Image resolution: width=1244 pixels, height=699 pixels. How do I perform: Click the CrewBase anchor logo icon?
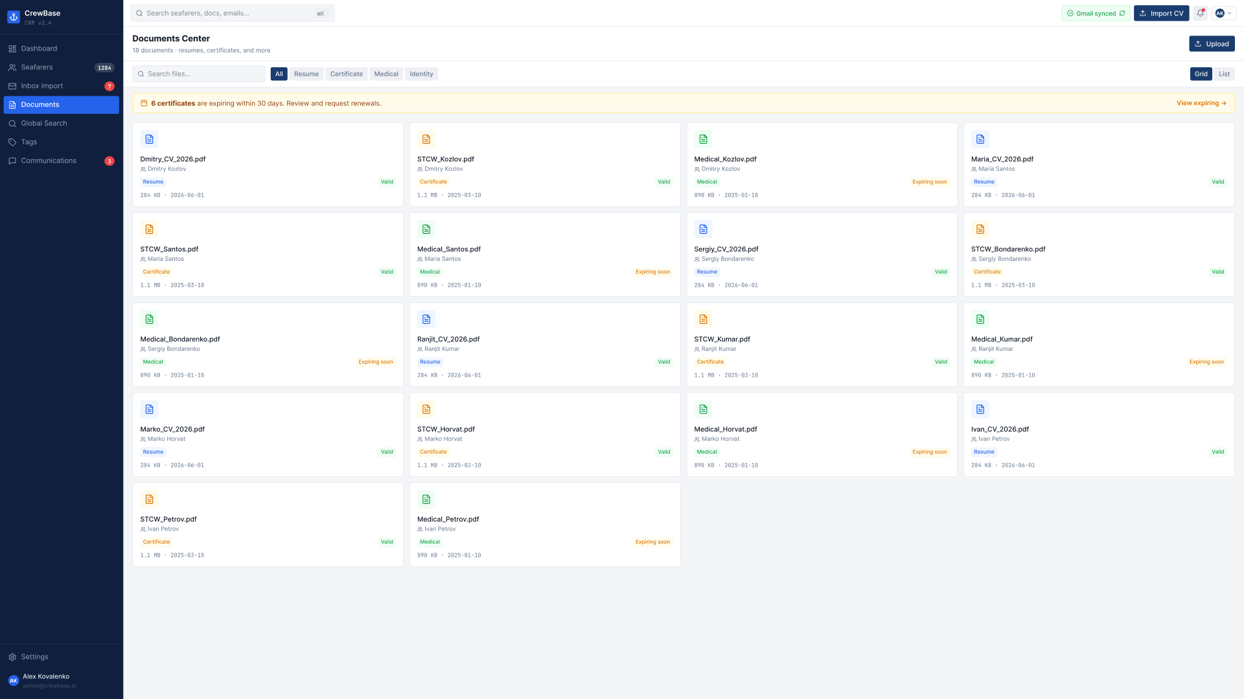[x=14, y=17]
